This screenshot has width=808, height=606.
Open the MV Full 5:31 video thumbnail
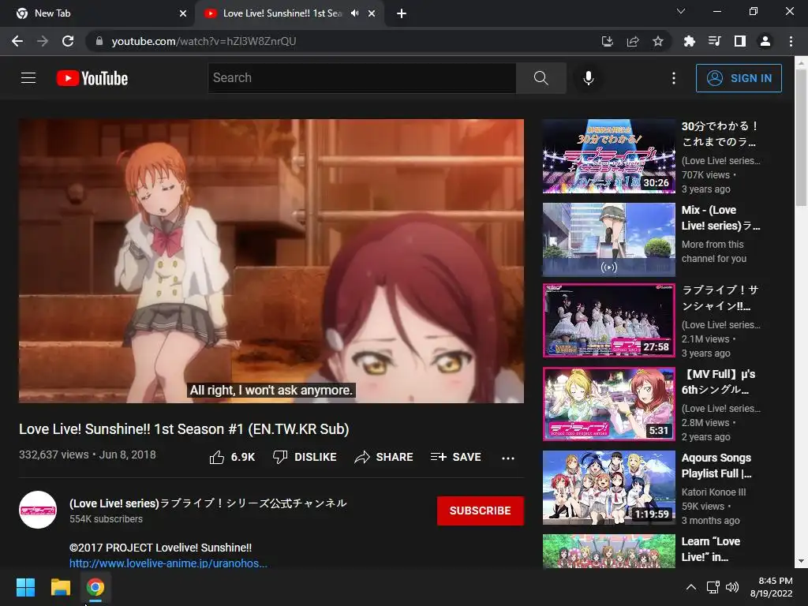click(608, 404)
